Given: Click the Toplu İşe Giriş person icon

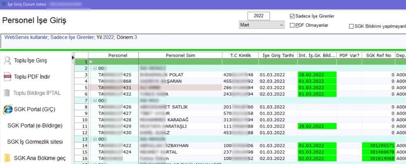Looking at the screenshot, I should click(7, 61).
